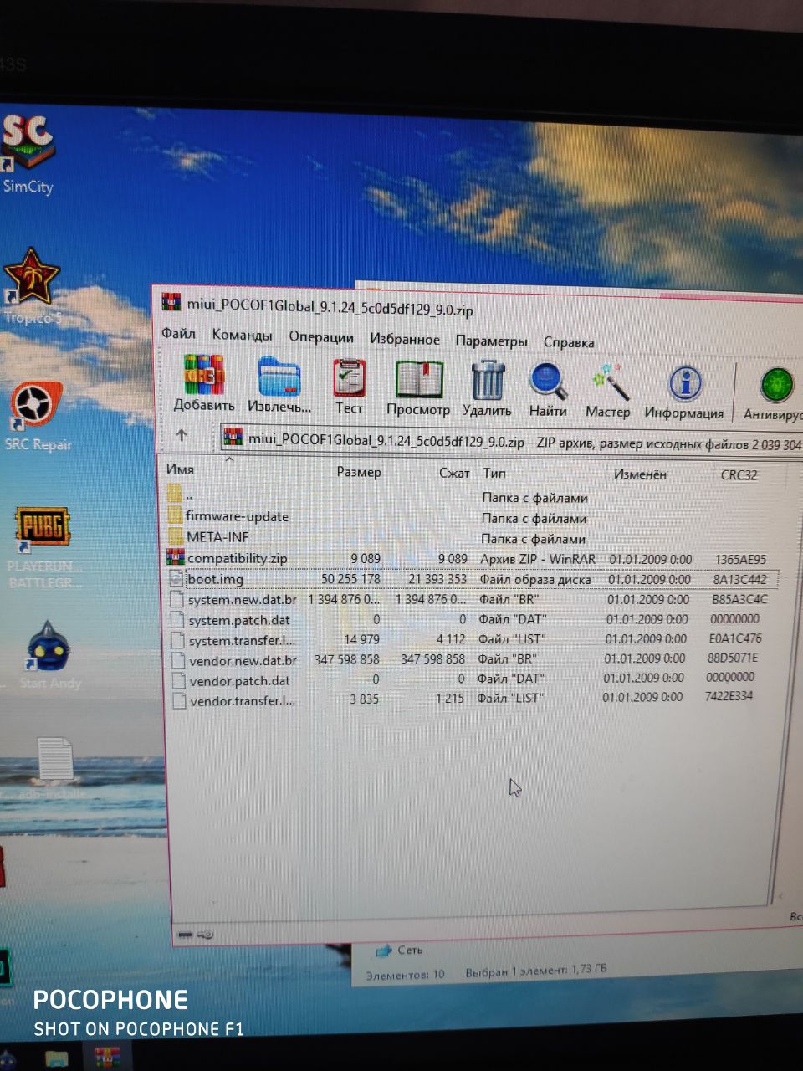Open the Параметры menu
This screenshot has width=803, height=1071.
pyautogui.click(x=491, y=341)
